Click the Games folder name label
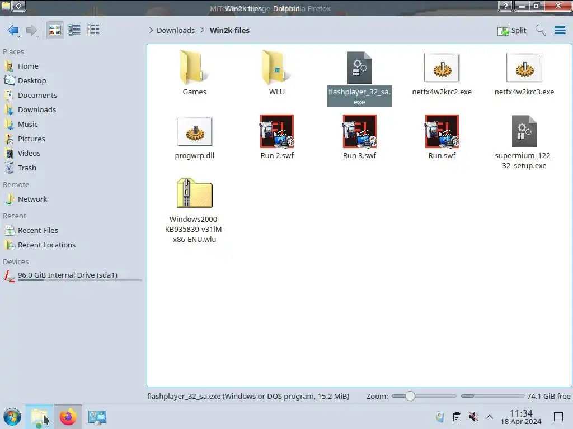The width and height of the screenshot is (573, 429). 194,92
